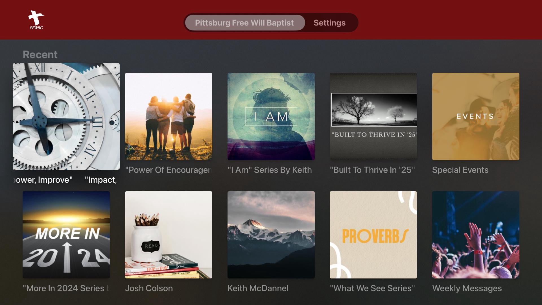Open the Josh Colson pencil jar thumbnail
The height and width of the screenshot is (305, 542).
point(169,235)
